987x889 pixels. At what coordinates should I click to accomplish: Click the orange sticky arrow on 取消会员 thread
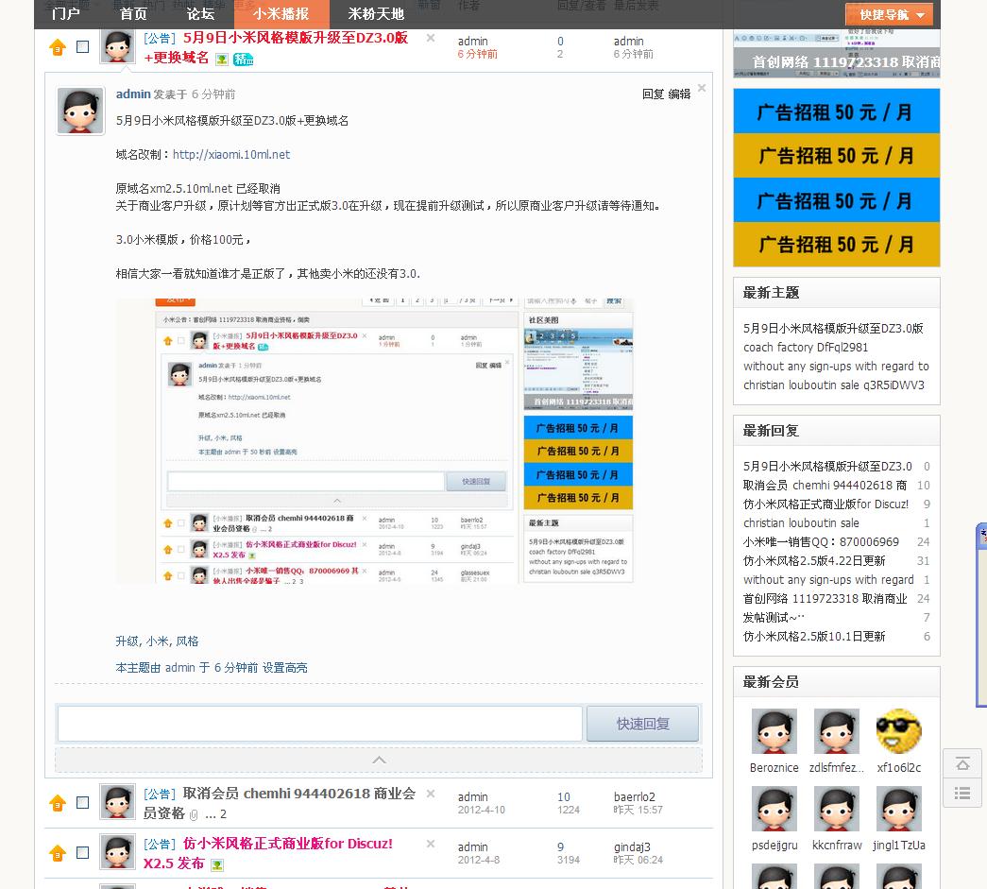point(58,803)
